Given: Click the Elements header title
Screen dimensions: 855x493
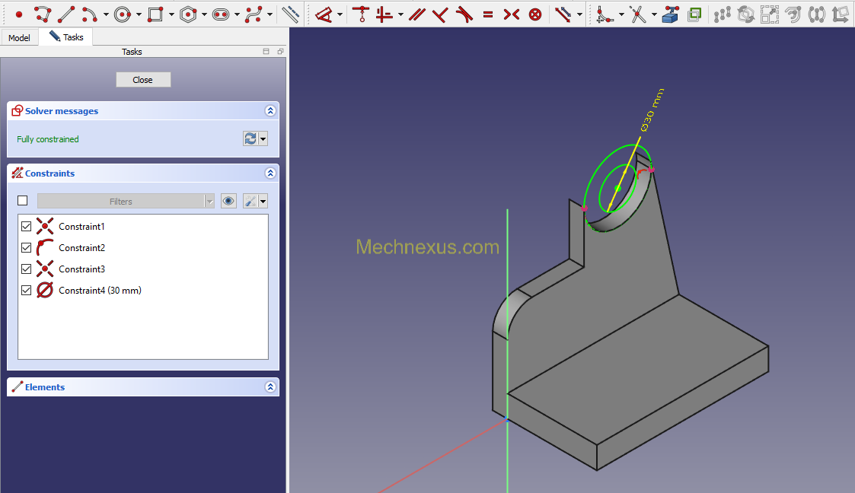Looking at the screenshot, I should click(x=45, y=387).
